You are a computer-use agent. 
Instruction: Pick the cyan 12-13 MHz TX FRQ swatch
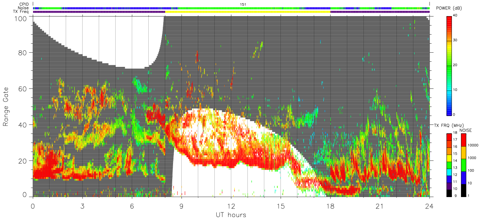click(449, 172)
